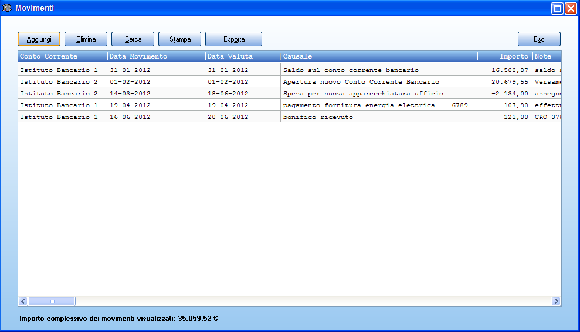Screen dimensions: 580x332
Task: Click the Note column header
Action: (x=547, y=56)
